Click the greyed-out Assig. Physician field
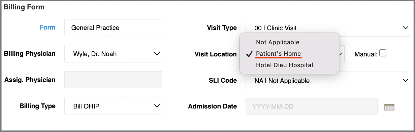The image size is (415, 132). [x=113, y=80]
